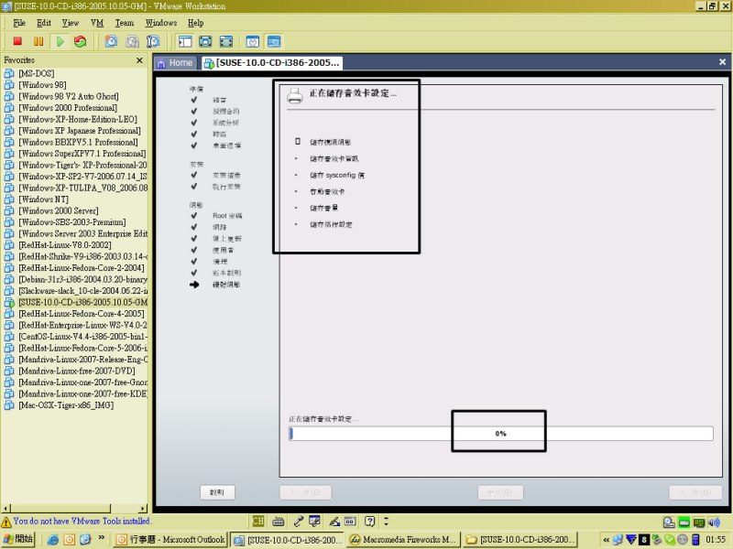Switch to Microsoft Outlook taskbar button
Viewport: 733px width, 549px height.
[170, 540]
